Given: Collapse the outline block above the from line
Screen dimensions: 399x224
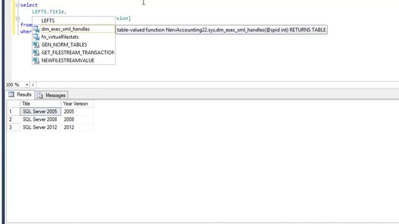Looking at the screenshot, I should pos(17,18).
